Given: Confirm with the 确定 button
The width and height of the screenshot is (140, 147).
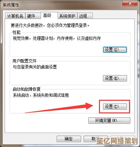Looking at the screenshot, I should [x=69, y=139].
